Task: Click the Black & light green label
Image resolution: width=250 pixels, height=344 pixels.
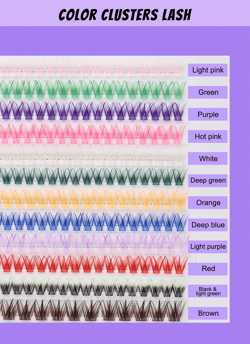Action: (x=208, y=291)
